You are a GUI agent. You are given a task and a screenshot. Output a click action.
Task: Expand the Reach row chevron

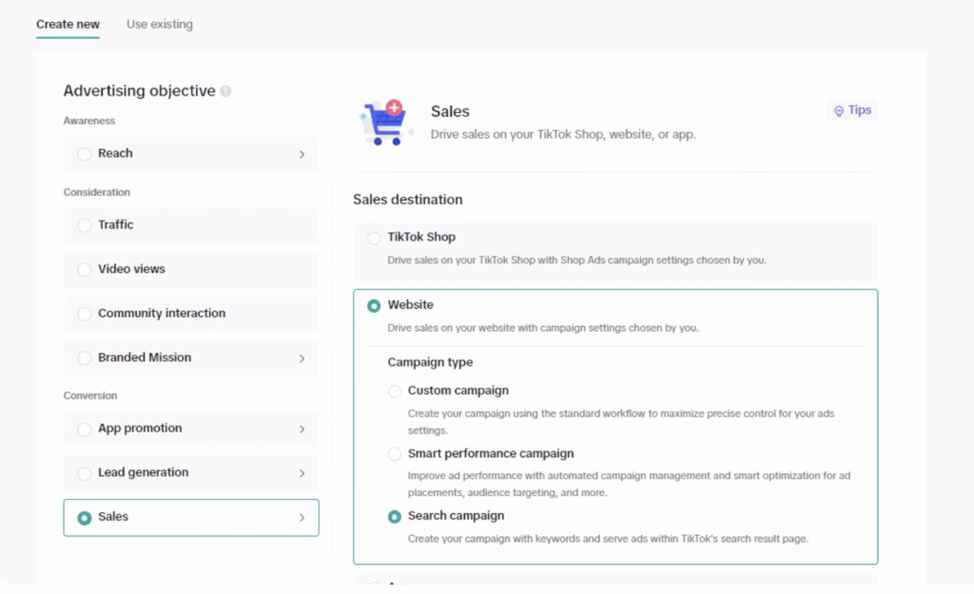click(302, 154)
